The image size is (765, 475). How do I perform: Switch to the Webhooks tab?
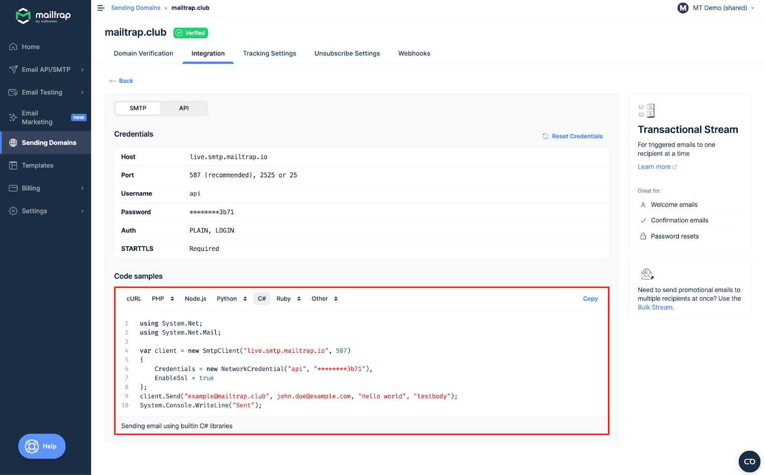414,54
